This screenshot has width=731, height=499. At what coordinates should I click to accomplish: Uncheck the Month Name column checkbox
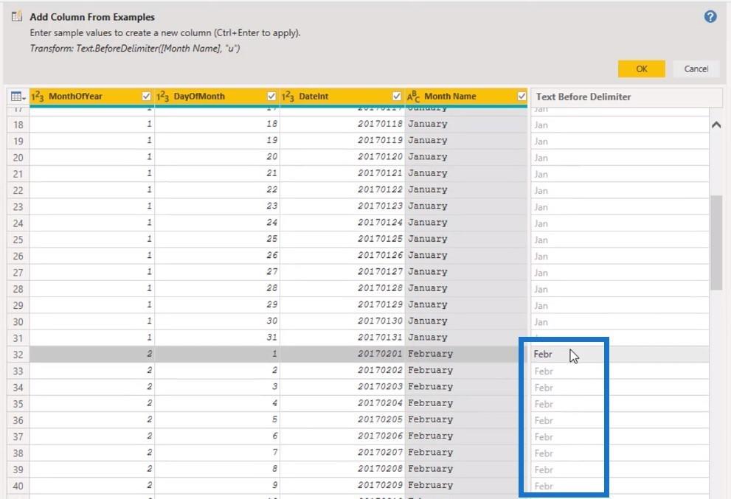tap(522, 97)
